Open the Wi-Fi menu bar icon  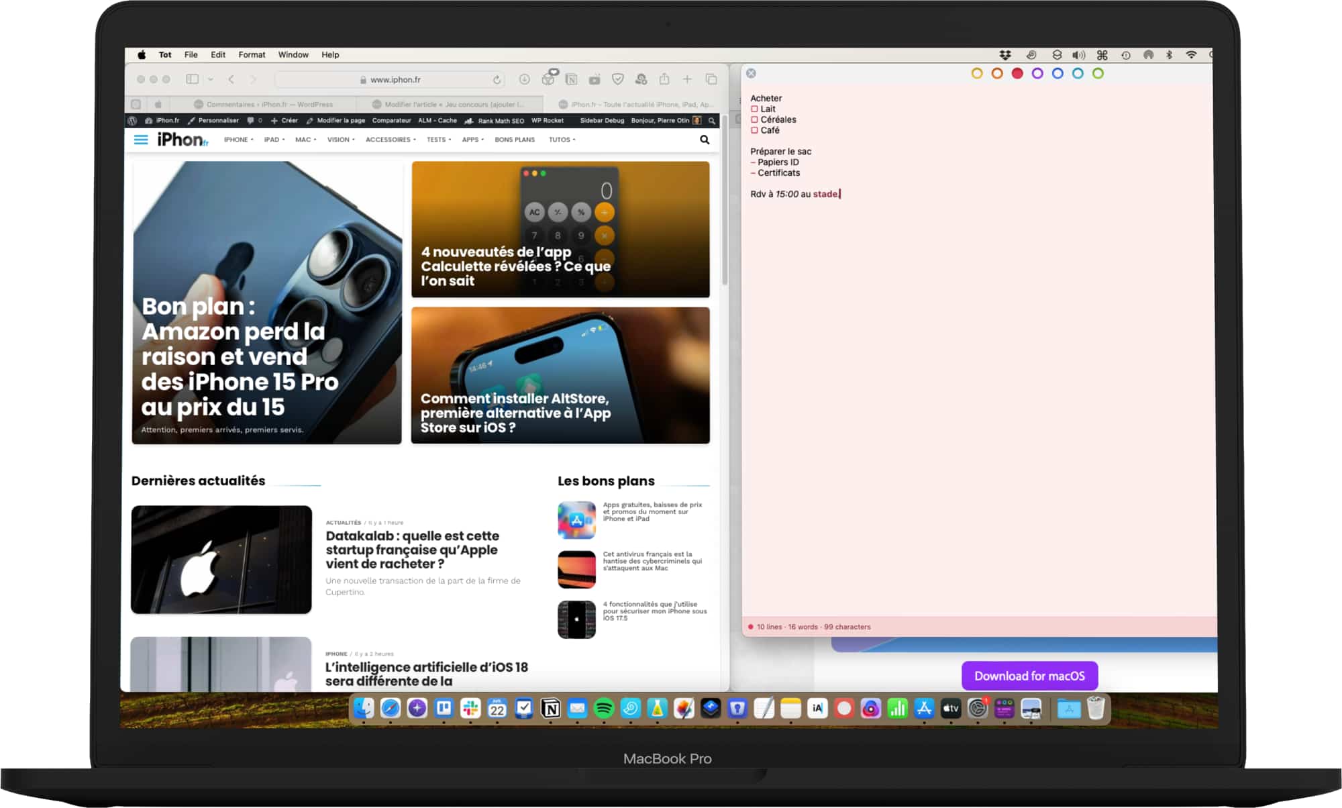pyautogui.click(x=1191, y=55)
